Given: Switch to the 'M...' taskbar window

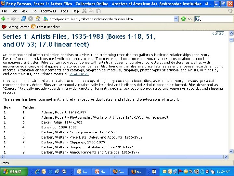Looking at the screenshot, I should [x=101, y=172].
